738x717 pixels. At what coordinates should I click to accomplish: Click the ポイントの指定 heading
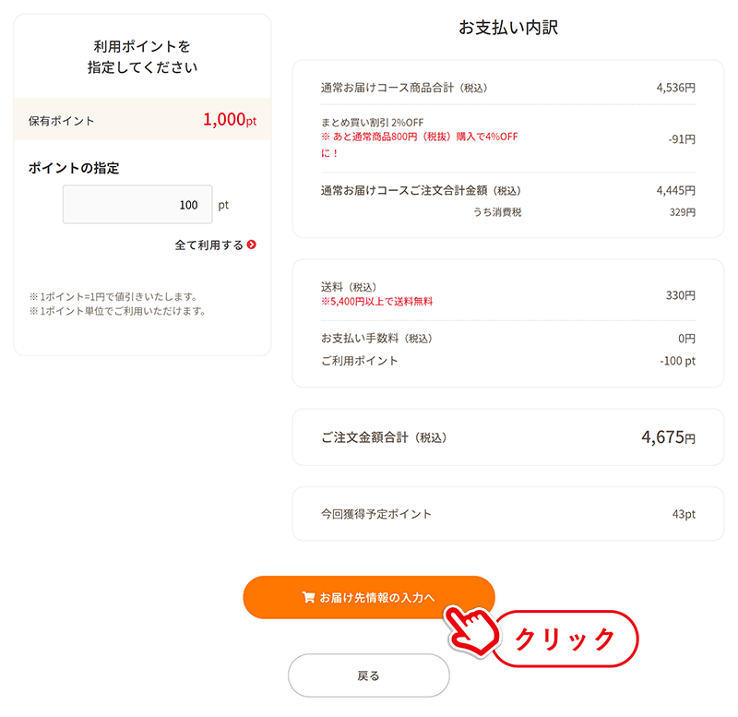pyautogui.click(x=74, y=168)
